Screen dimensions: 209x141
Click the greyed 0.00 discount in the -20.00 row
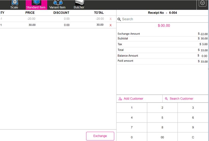67,19
